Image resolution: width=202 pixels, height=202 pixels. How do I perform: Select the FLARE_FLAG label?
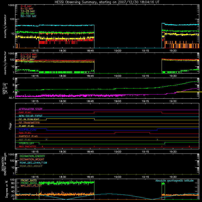26,126
